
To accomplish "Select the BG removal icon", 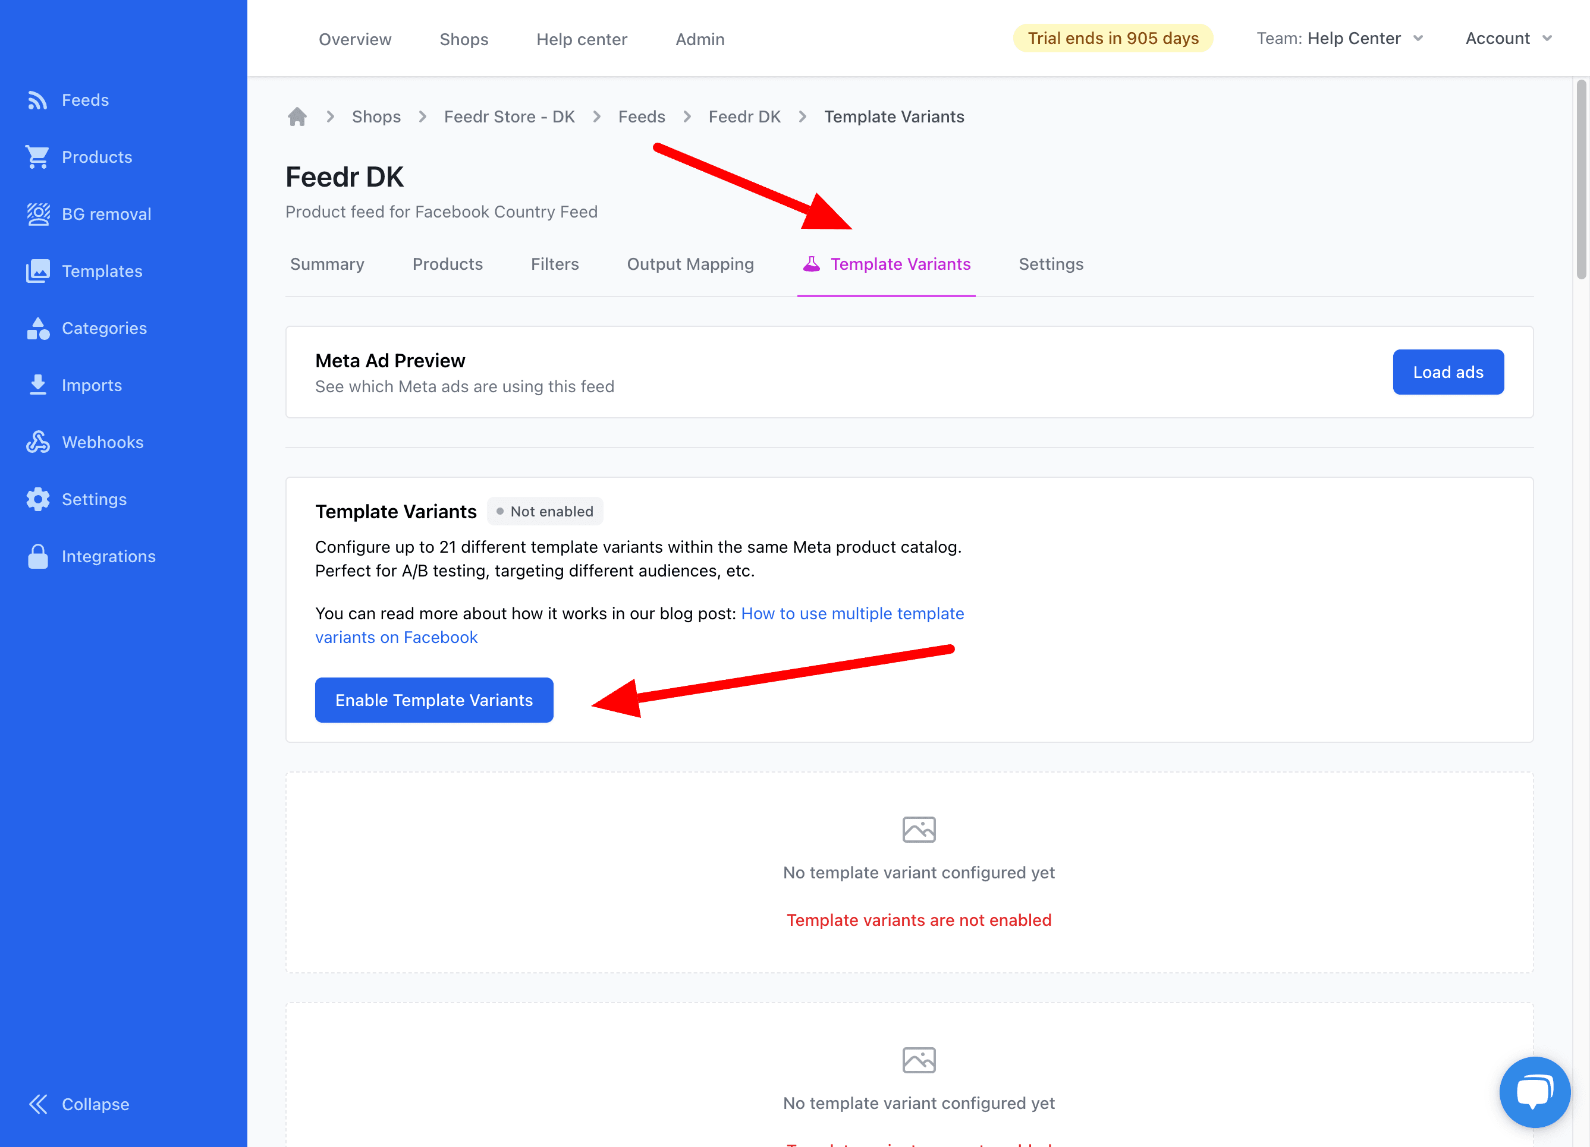I will (37, 215).
